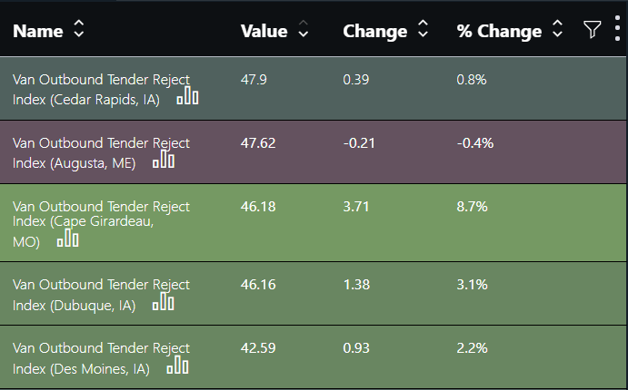Sort table by Name column arrows
Screen dimensions: 628x390
[x=79, y=29]
